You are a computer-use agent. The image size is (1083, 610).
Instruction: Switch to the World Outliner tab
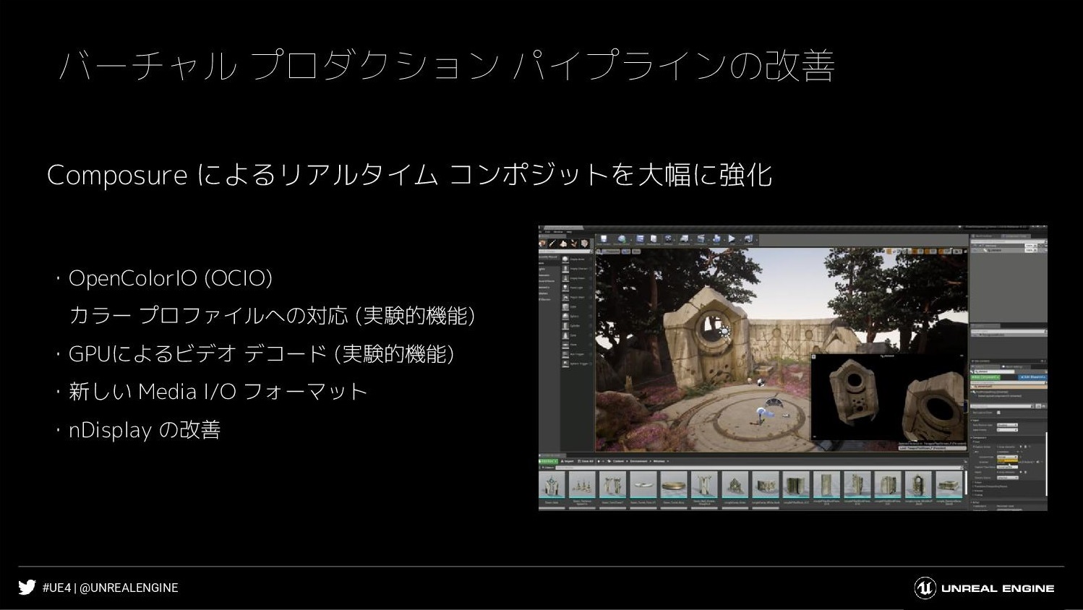click(x=985, y=236)
